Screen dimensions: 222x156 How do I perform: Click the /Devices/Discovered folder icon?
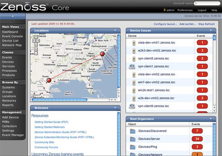(133, 131)
